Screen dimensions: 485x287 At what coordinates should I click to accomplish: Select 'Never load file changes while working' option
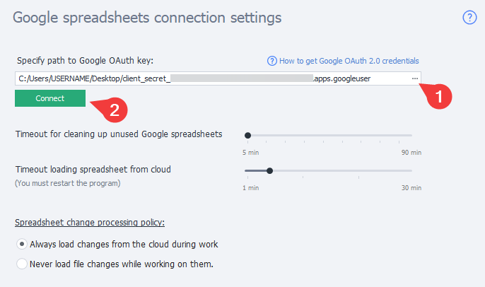coord(23,264)
